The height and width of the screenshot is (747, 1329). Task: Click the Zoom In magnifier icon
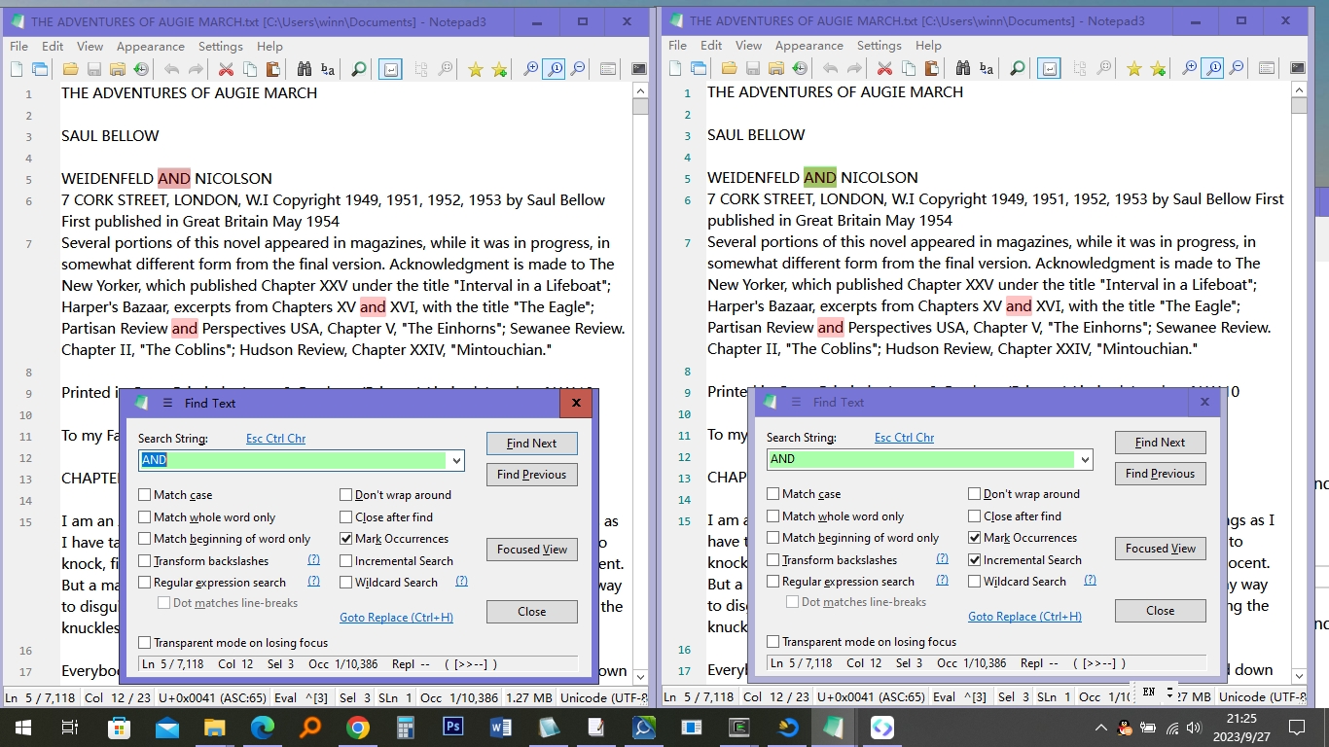[531, 68]
